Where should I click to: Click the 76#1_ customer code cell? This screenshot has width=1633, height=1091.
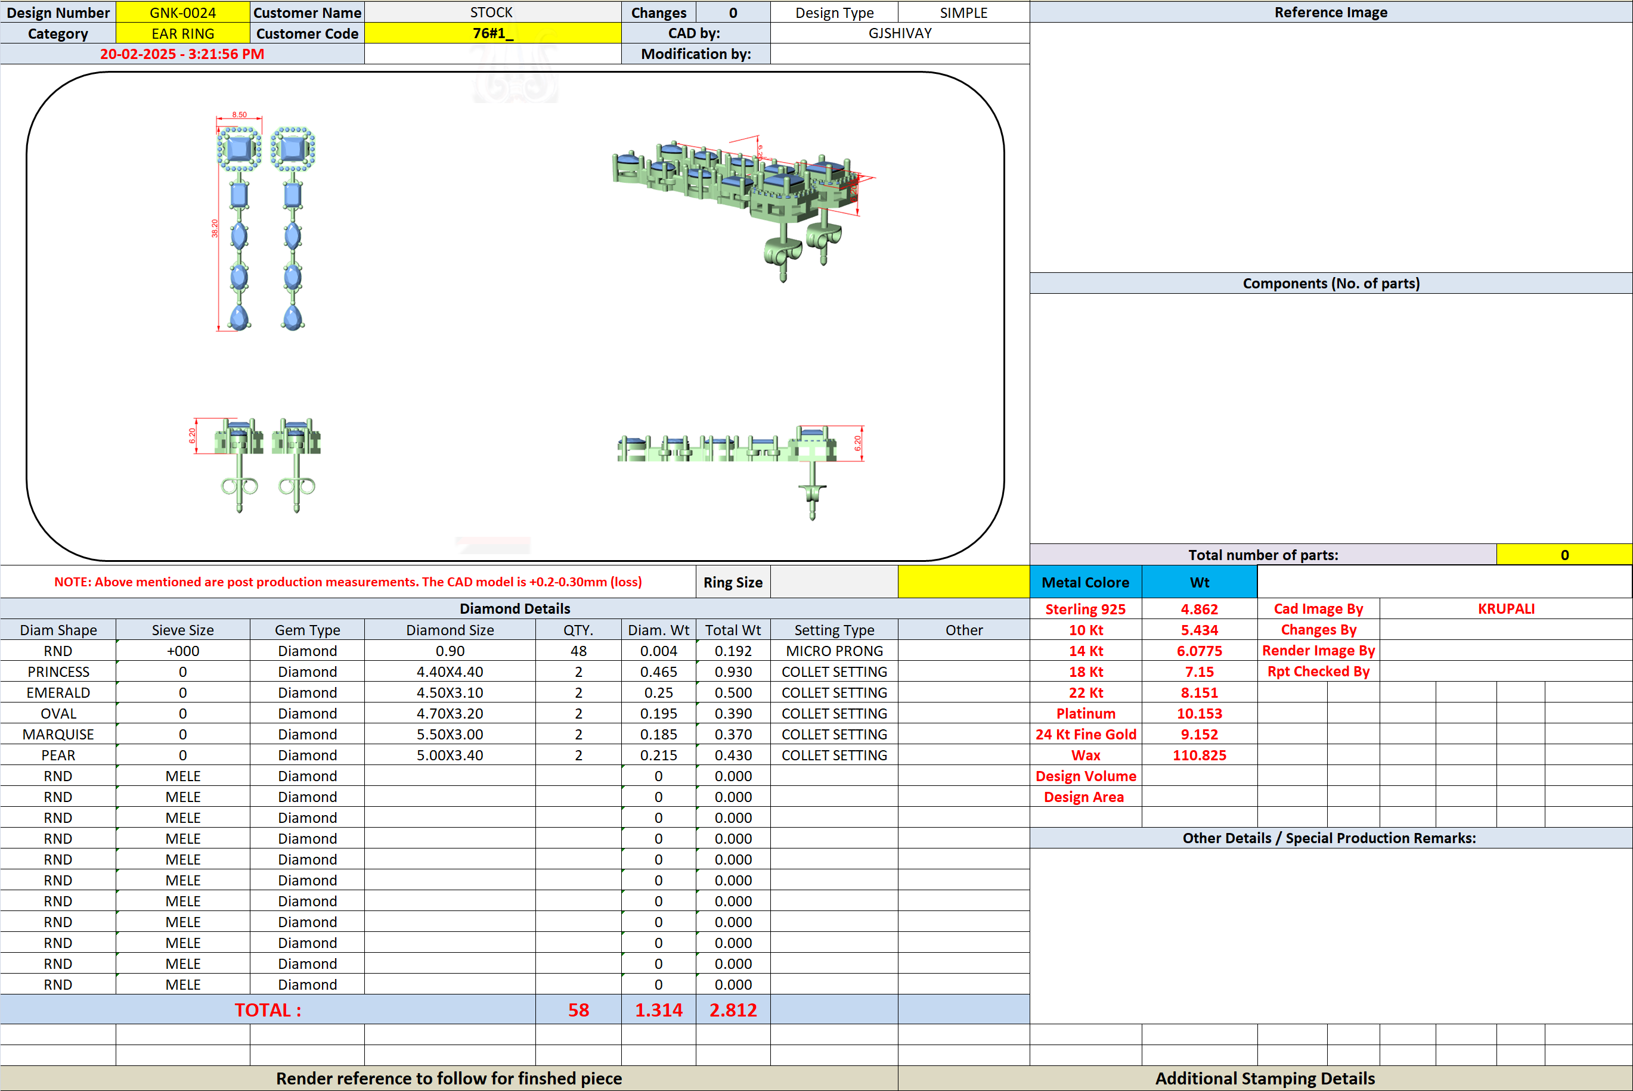click(x=492, y=33)
